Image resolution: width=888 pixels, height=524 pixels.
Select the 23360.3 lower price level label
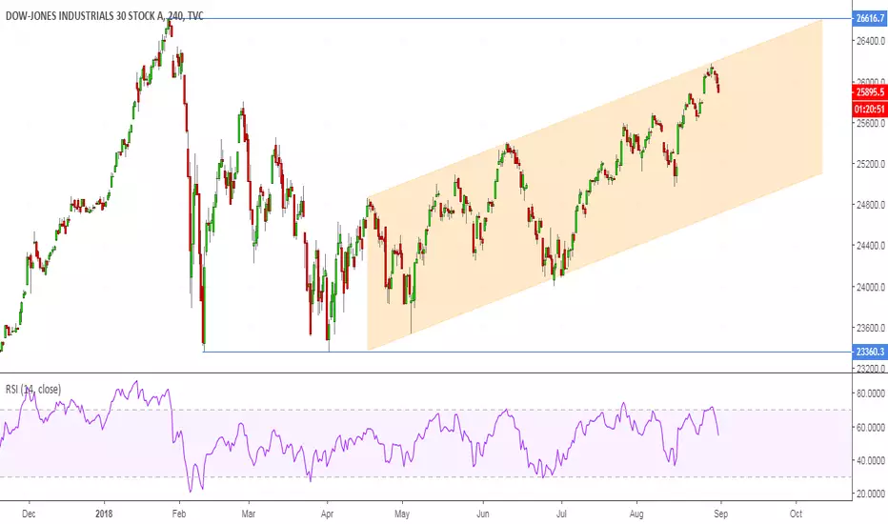point(870,352)
